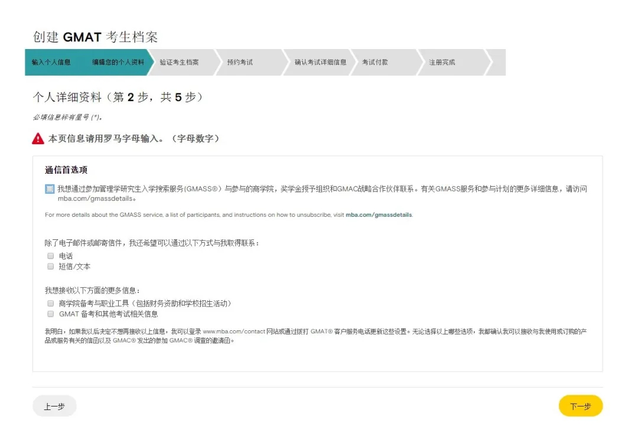Select the 商学院备考与职业工具 checkbox
The image size is (638, 426).
pyautogui.click(x=50, y=304)
